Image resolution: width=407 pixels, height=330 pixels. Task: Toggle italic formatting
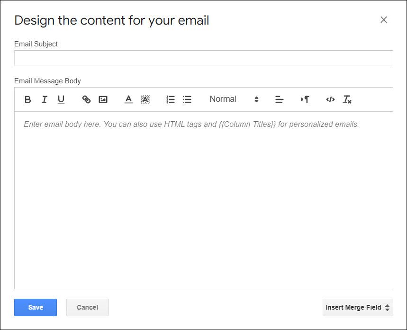(45, 99)
